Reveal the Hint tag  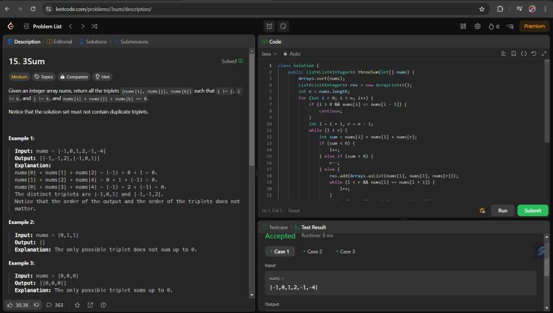pyautogui.click(x=102, y=77)
